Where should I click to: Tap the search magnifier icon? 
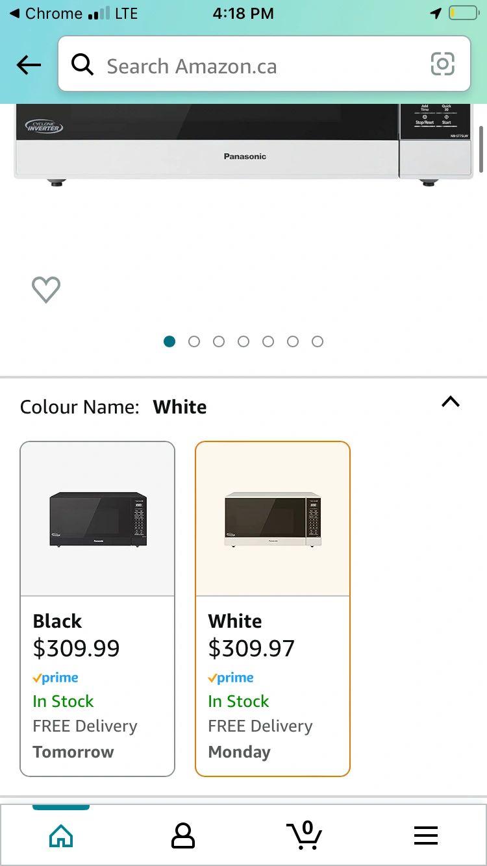[x=82, y=65]
